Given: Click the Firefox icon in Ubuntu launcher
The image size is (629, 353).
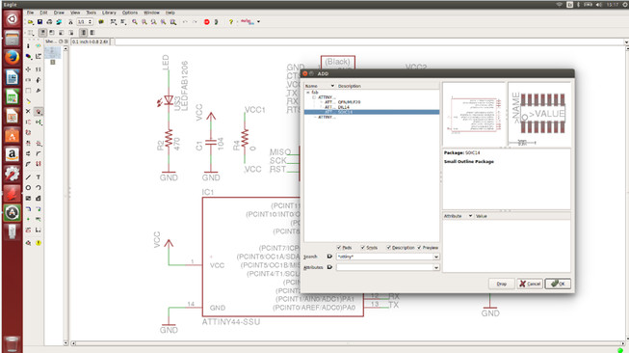Looking at the screenshot, I should click(x=12, y=57).
